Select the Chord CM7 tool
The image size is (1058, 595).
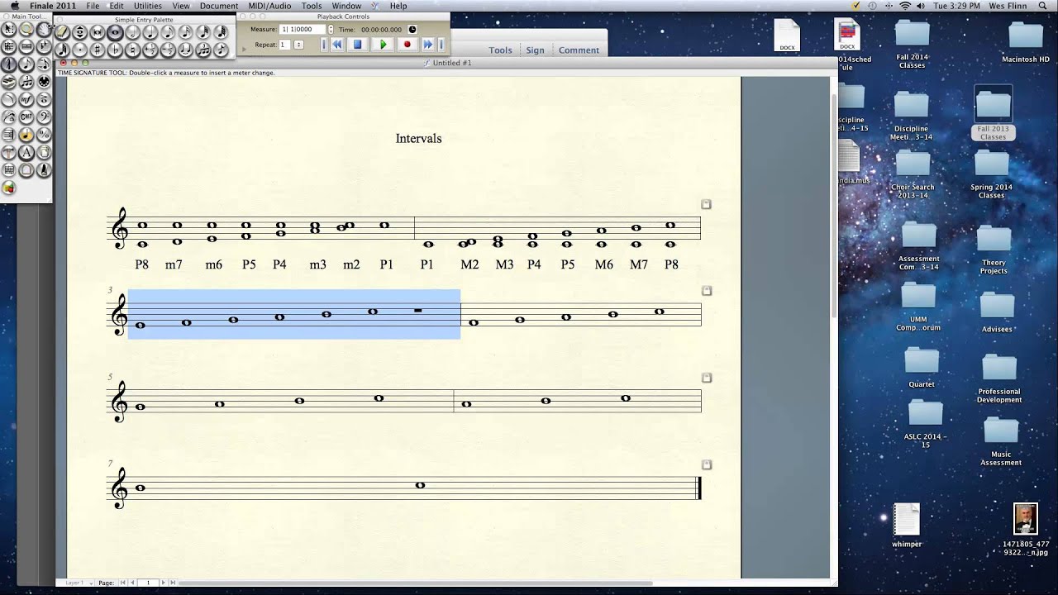[x=26, y=117]
